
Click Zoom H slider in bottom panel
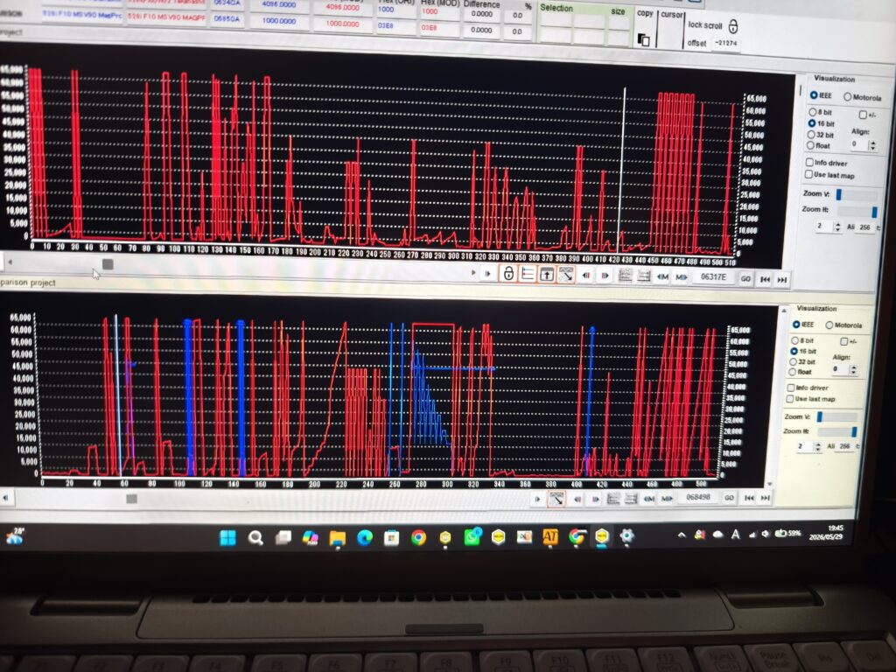coord(837,431)
